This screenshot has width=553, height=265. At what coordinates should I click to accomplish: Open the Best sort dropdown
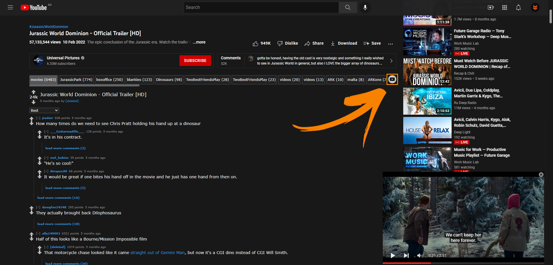coord(44,111)
